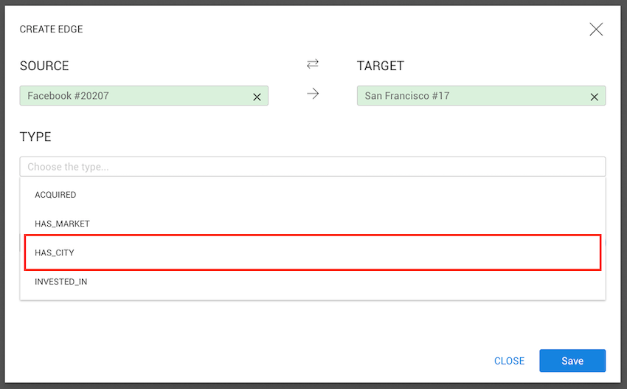Close the Create Edge dialog with X icon
Screen dimensions: 627x389
click(596, 30)
